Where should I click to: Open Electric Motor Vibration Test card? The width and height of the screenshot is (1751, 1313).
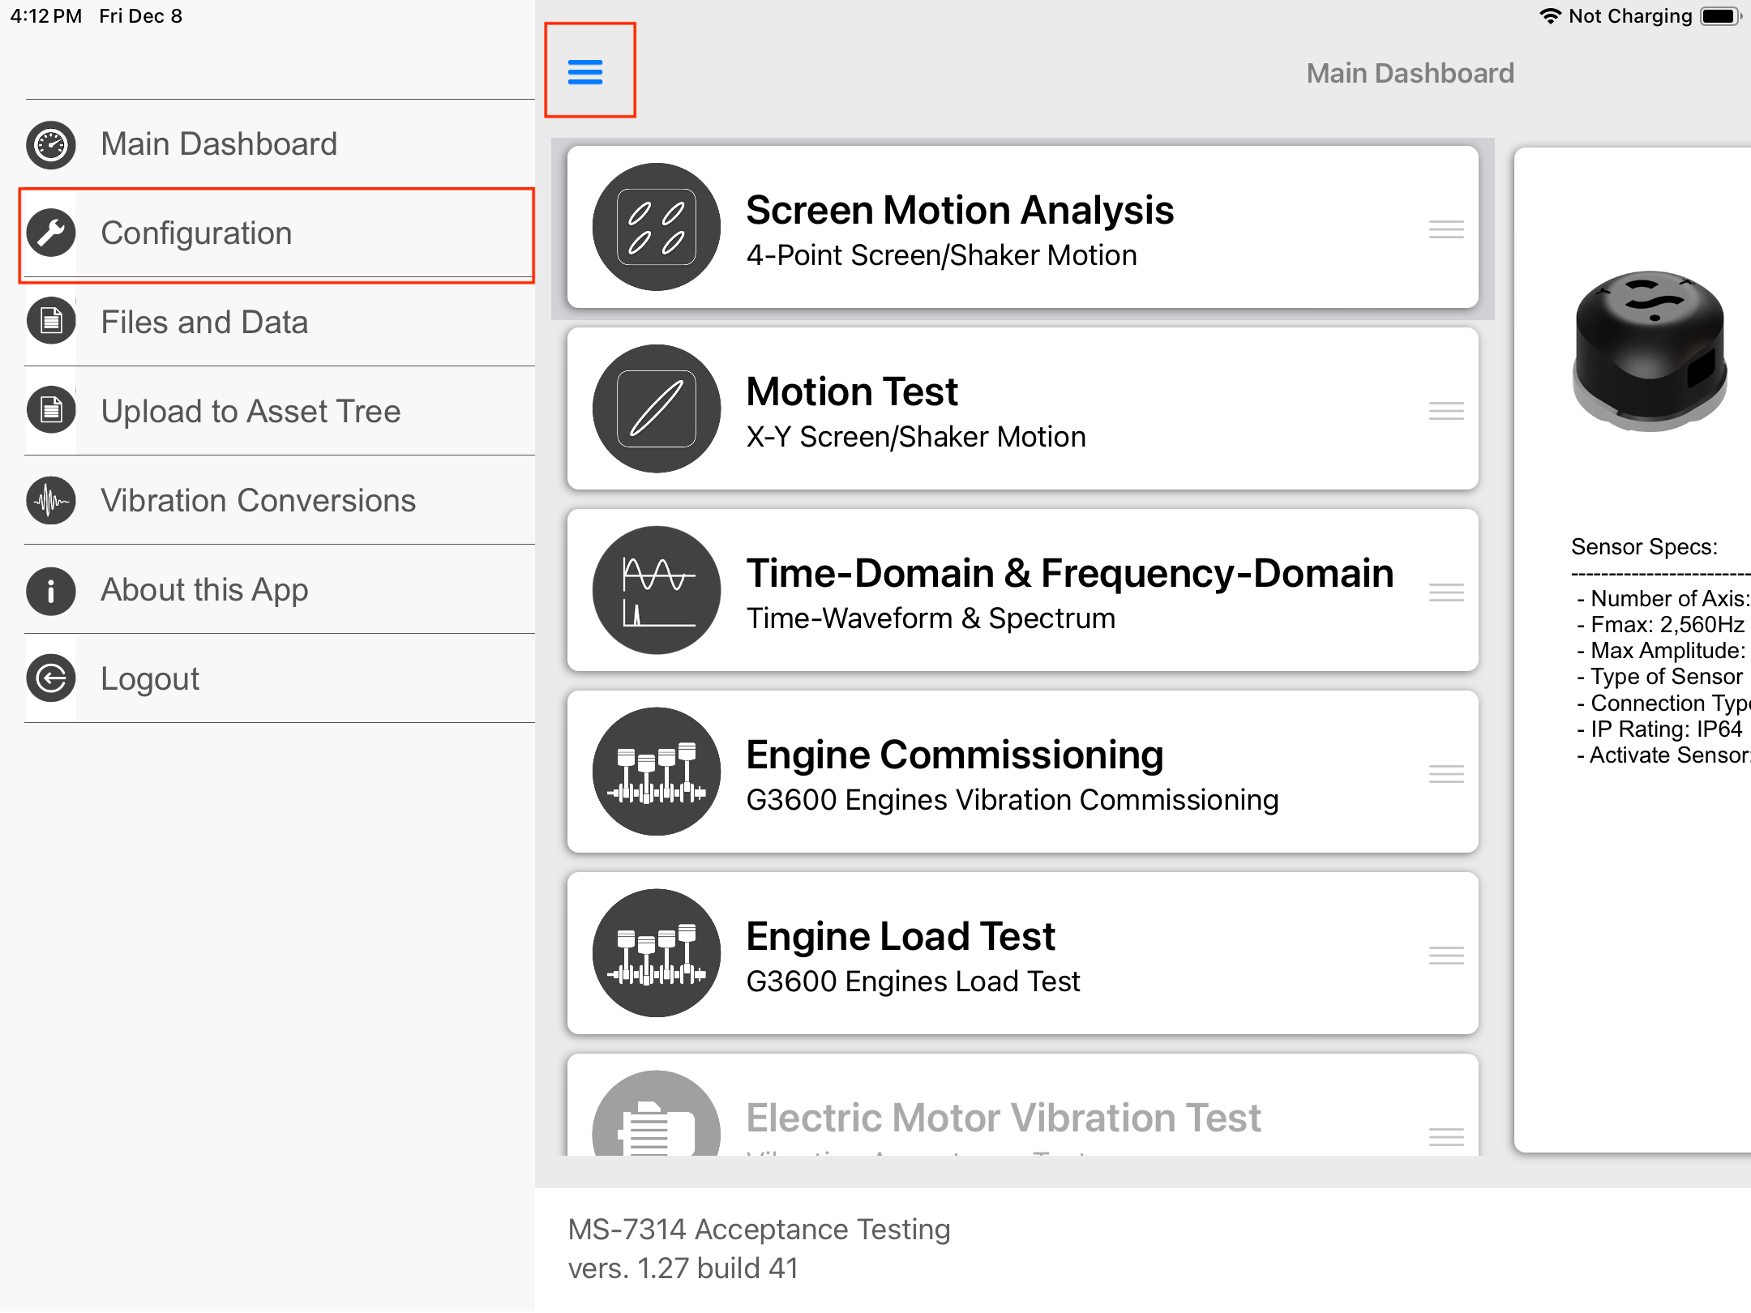point(1003,1118)
